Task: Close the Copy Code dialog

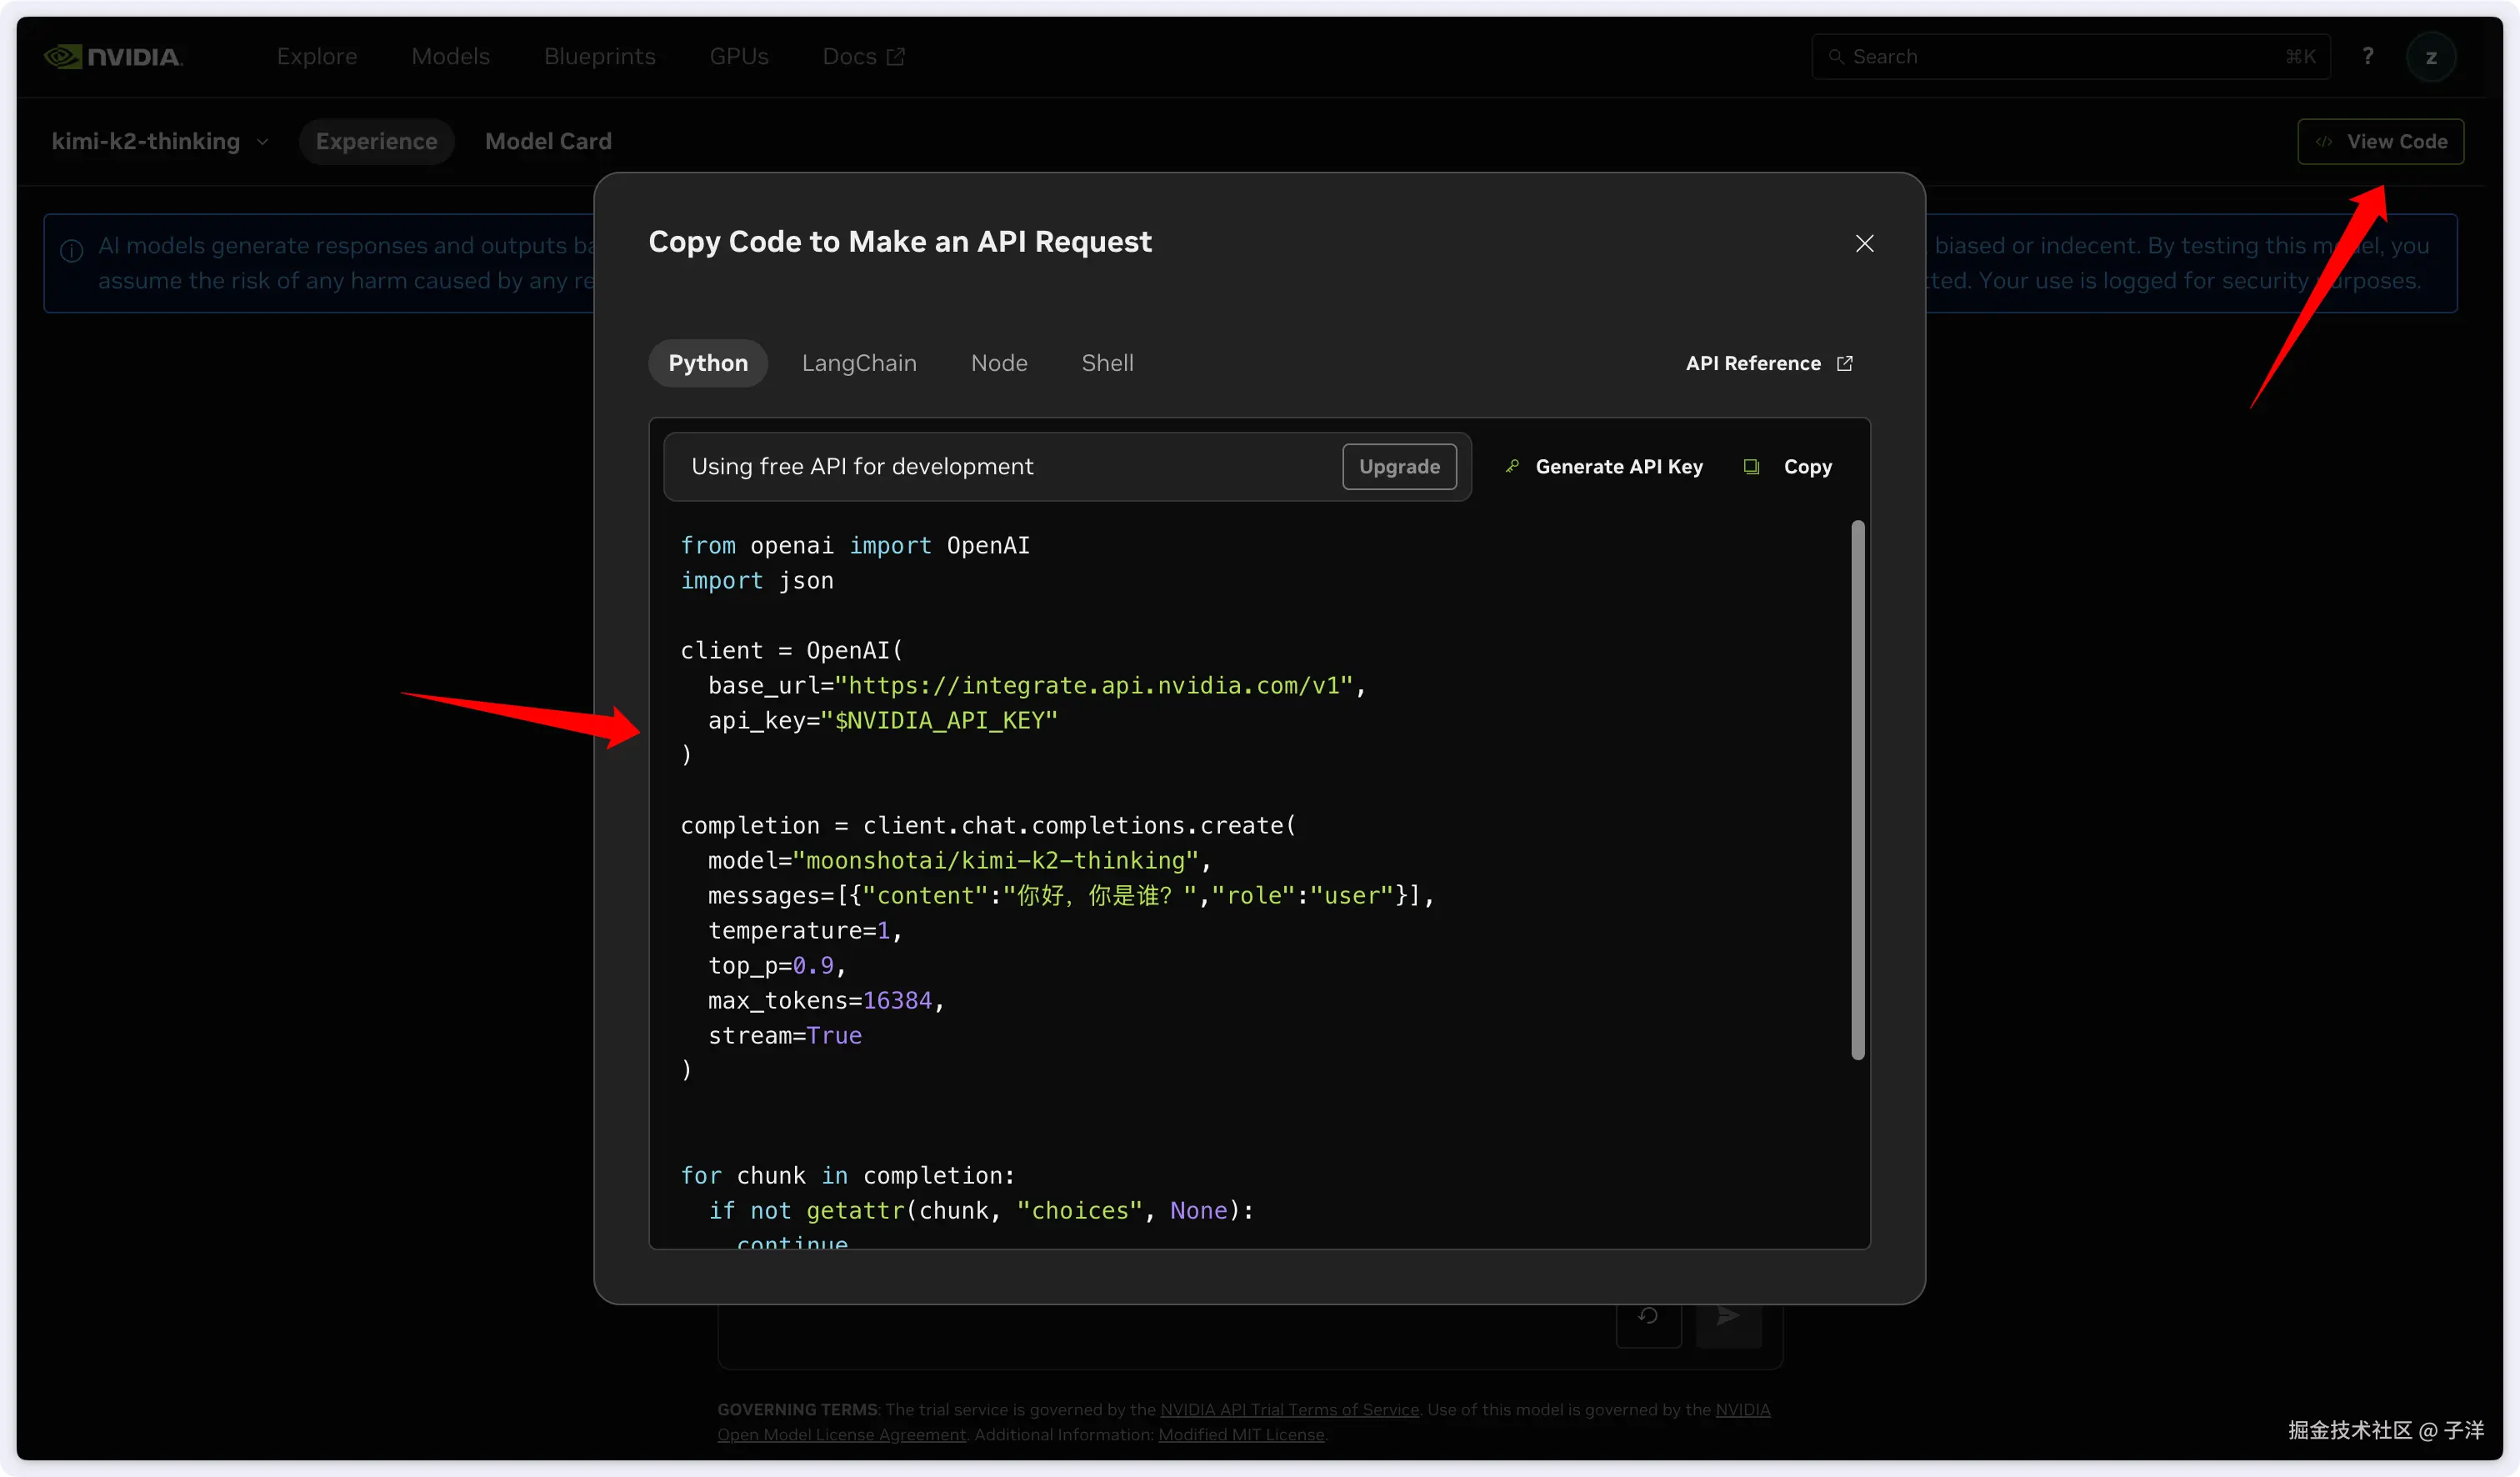Action: click(x=1864, y=243)
